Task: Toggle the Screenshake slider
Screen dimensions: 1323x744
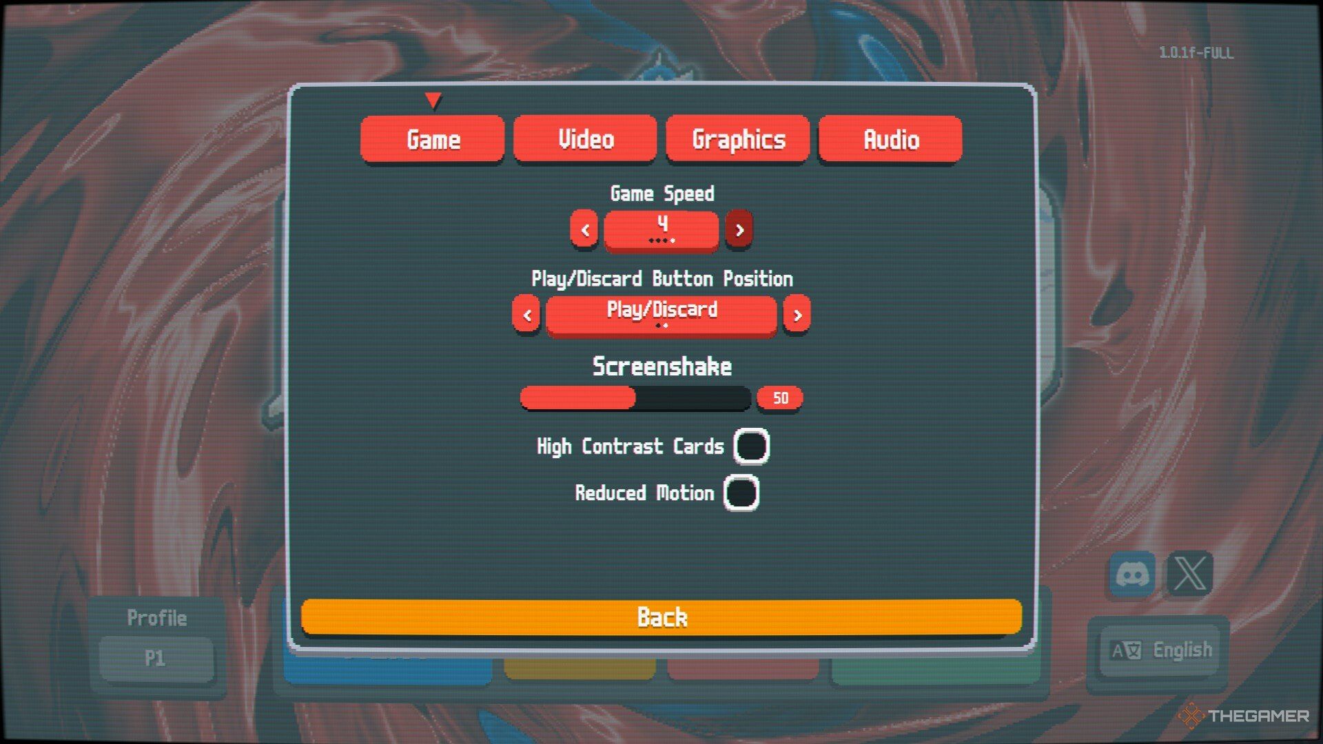Action: pyautogui.click(x=637, y=398)
